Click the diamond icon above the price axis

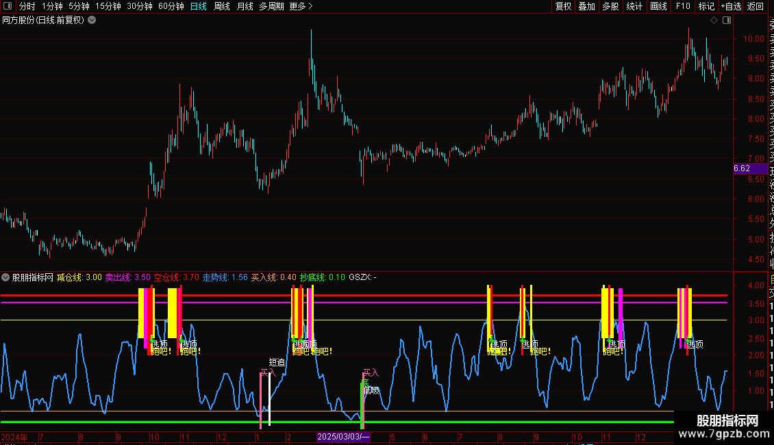click(x=714, y=21)
